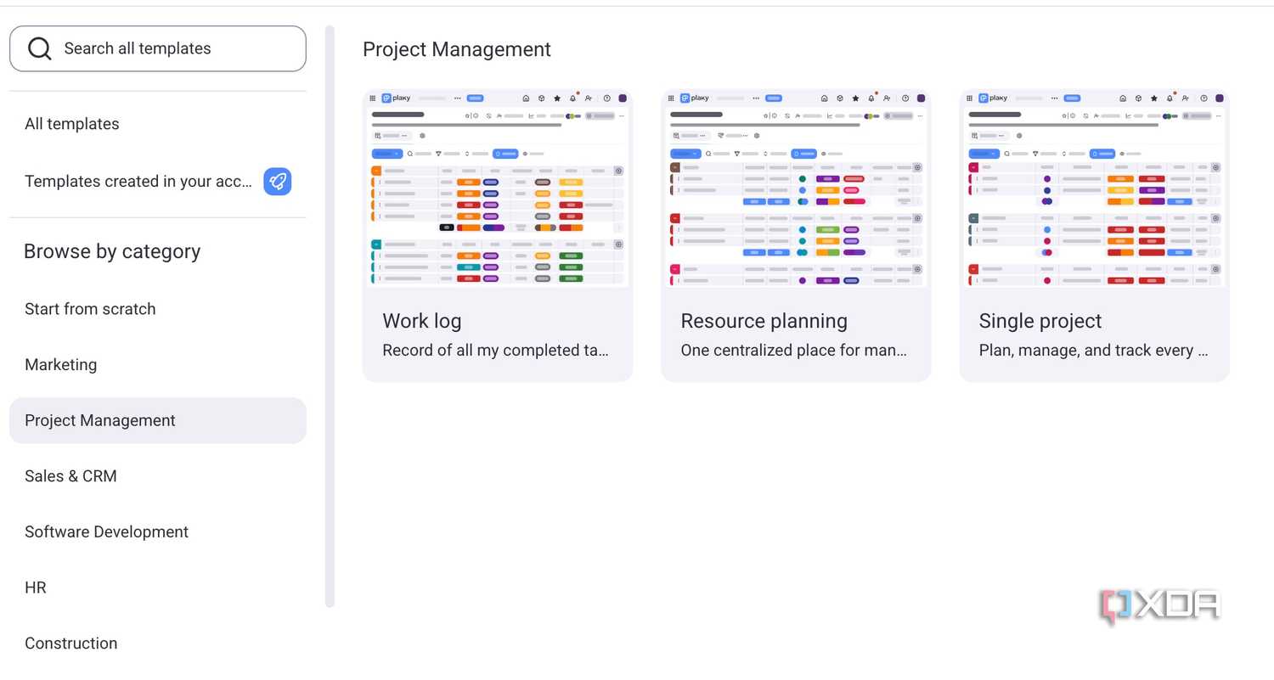Screen dimensions: 1274x680
Task: Click the Work log template title
Action: tap(422, 321)
